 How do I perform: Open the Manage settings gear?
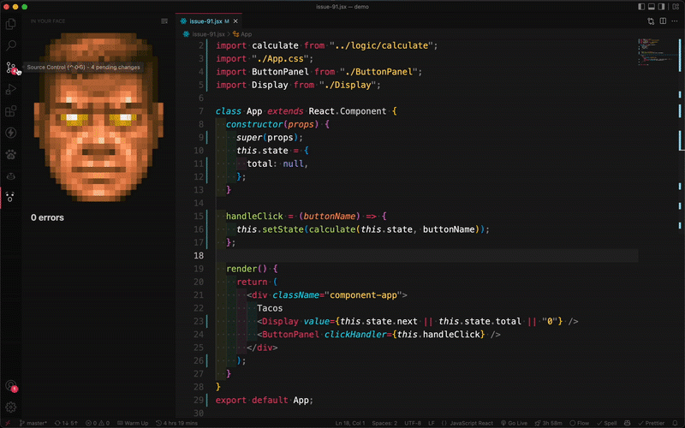[x=11, y=407]
